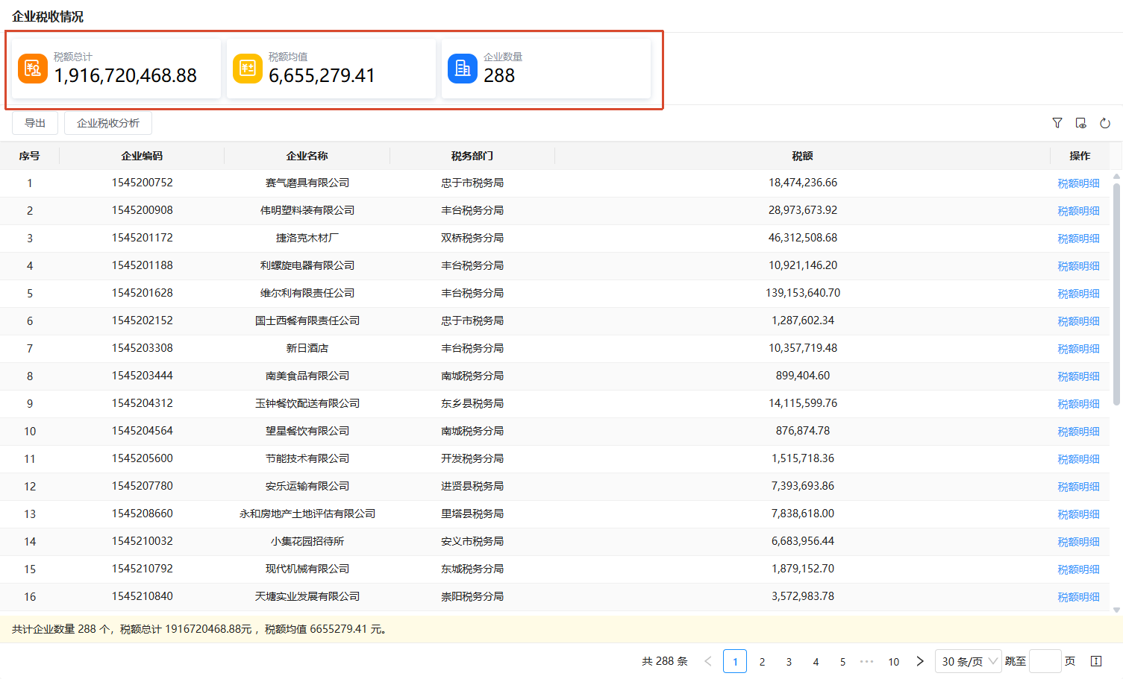Screen dimensions: 1123x679
Task: Click tax total value 1,916,720,468.88
Action: (125, 75)
